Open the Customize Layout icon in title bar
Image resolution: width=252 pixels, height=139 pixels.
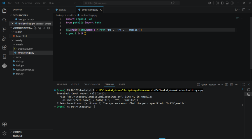click(x=217, y=3)
